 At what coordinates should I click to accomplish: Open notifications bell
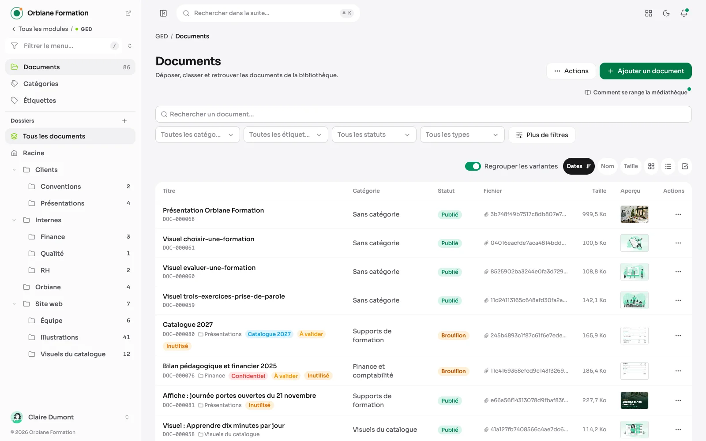pos(684,13)
